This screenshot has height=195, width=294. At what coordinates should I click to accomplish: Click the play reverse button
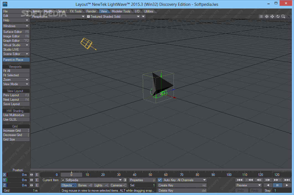(x=268, y=185)
